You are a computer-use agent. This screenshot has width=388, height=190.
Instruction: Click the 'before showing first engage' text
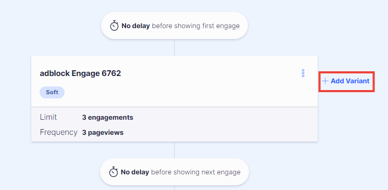(x=196, y=26)
